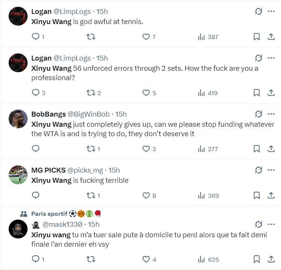Reply to MG PICKS' tweet
281x270 pixels.
click(x=36, y=196)
